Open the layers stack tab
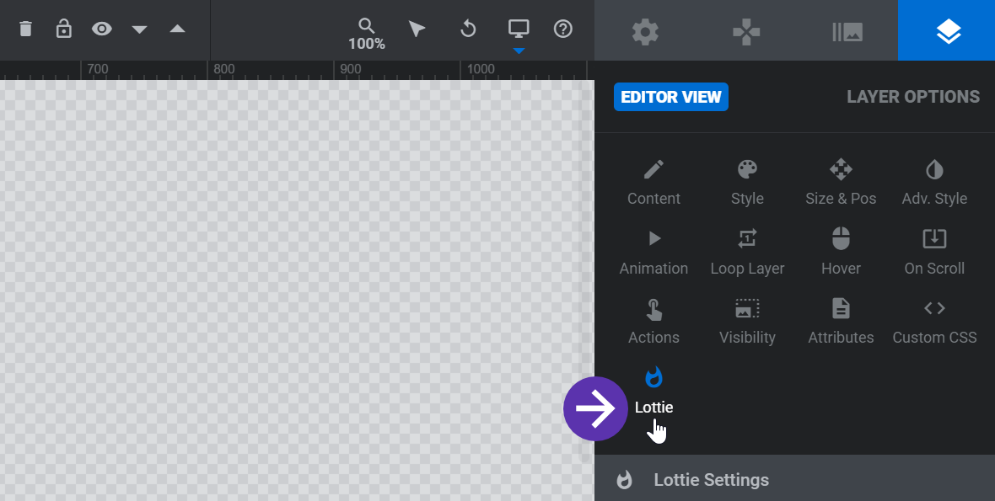This screenshot has width=995, height=501. point(949,32)
